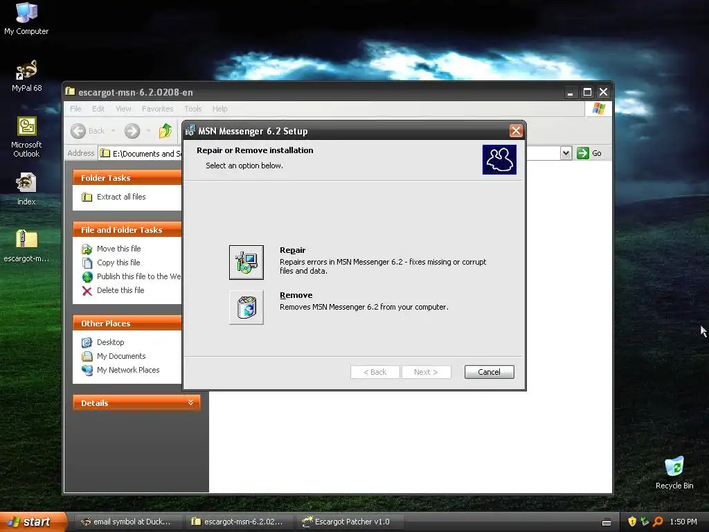This screenshot has height=532, width=709.
Task: Open the Favorites menu in Explorer window
Action: [x=157, y=109]
